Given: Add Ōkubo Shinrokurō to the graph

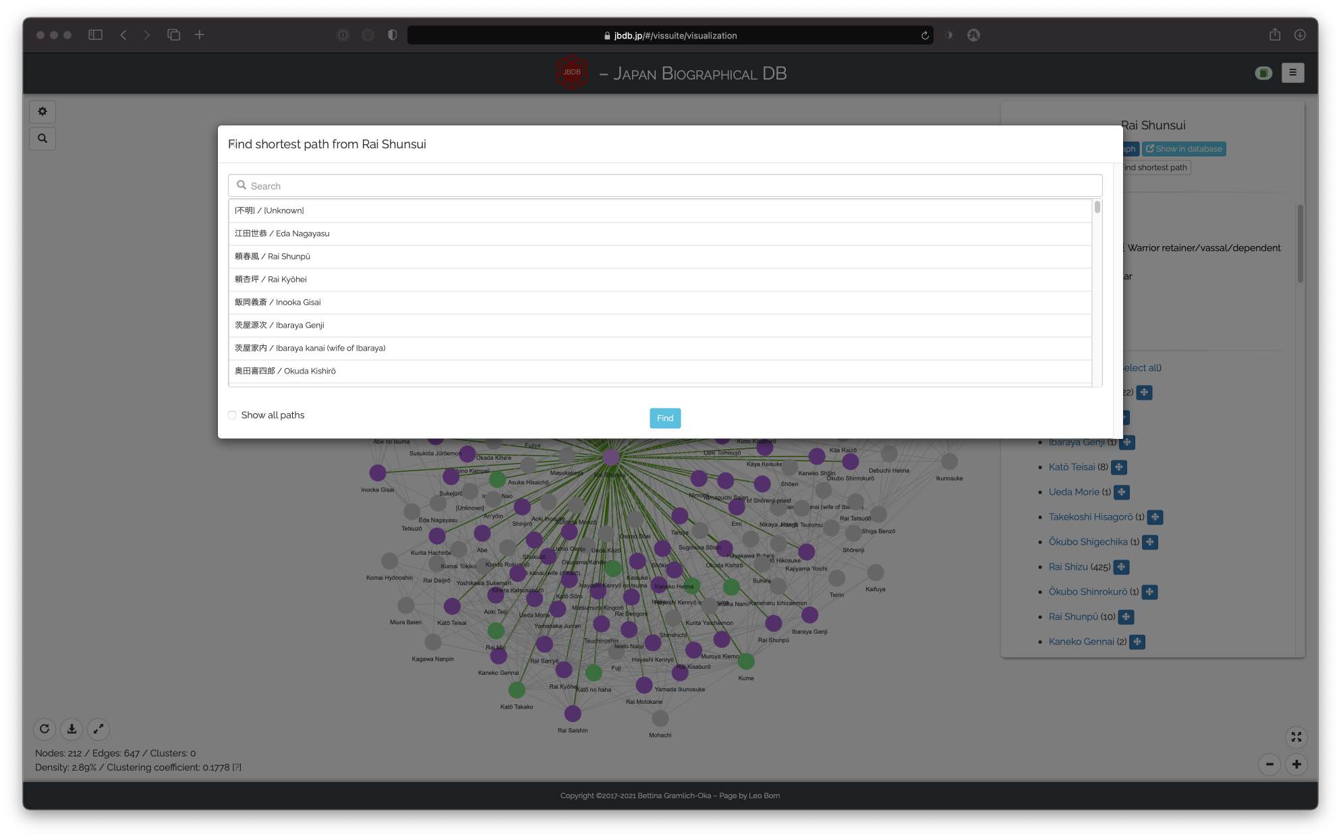Looking at the screenshot, I should coord(1149,592).
